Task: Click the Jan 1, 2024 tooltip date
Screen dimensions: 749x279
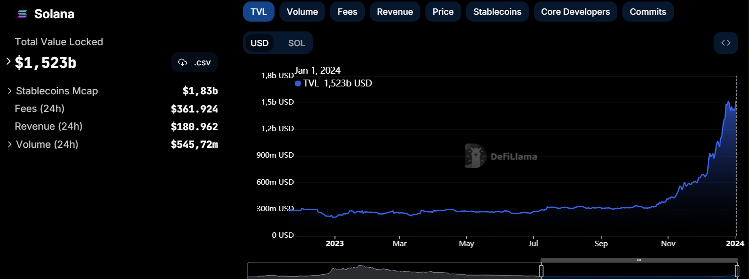Action: [x=318, y=70]
